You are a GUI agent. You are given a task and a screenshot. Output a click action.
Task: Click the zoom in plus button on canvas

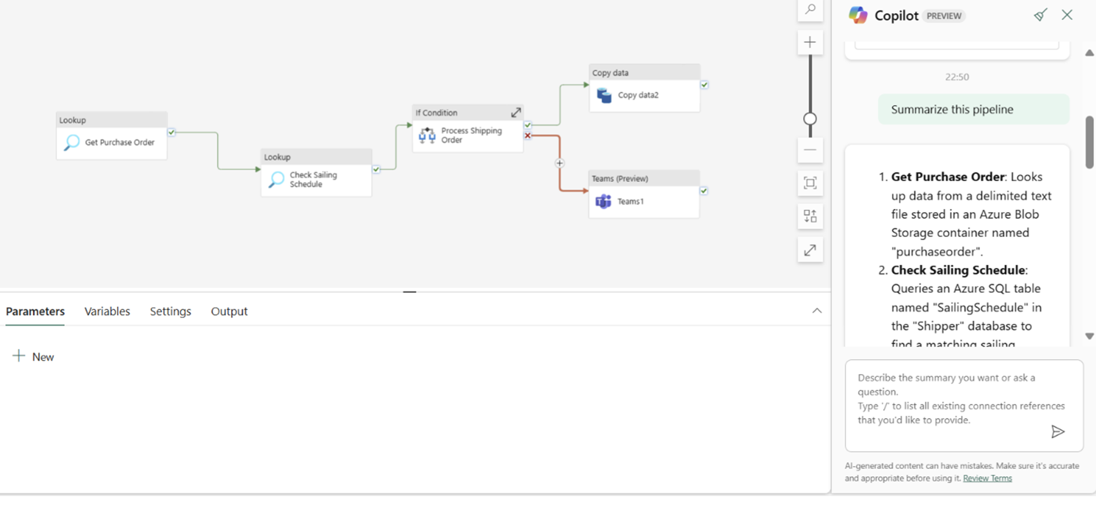coord(809,42)
